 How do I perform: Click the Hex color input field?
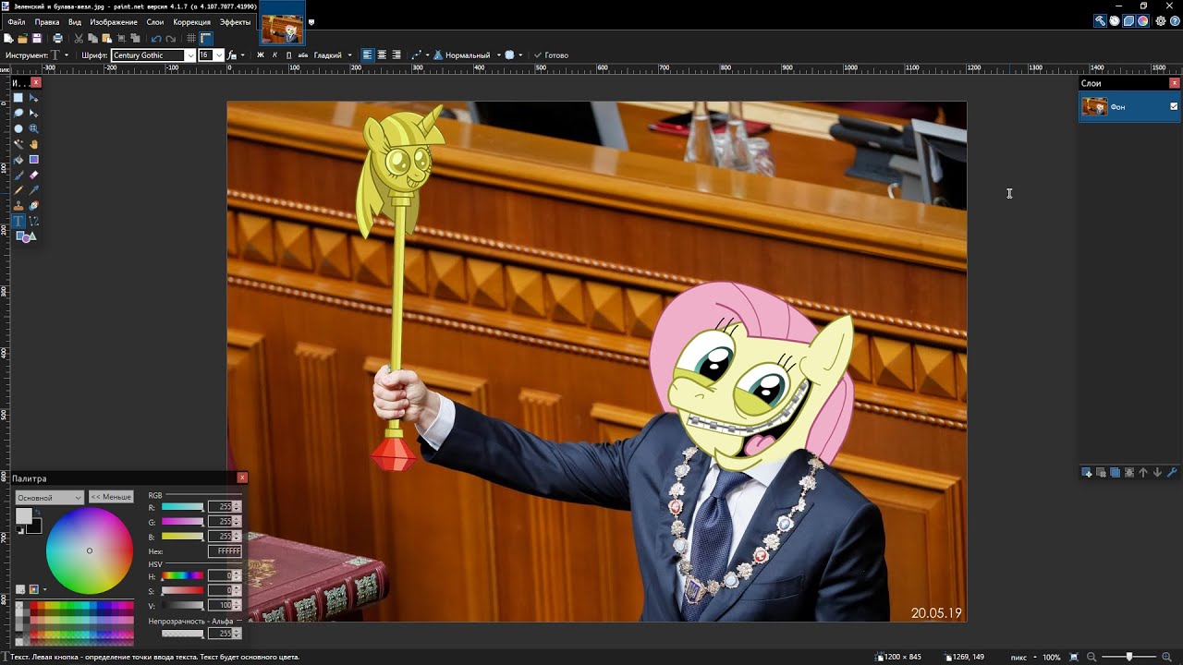point(225,551)
